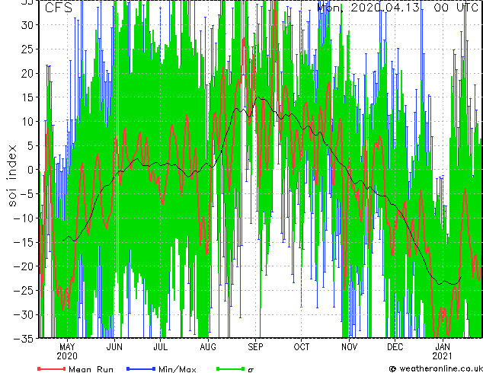The height and width of the screenshot is (373, 483).
Task: Click the 15 y-axis value
Action: 28,97
